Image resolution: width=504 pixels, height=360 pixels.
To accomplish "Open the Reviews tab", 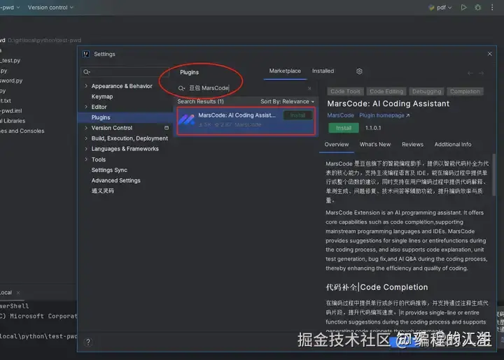I will point(412,145).
